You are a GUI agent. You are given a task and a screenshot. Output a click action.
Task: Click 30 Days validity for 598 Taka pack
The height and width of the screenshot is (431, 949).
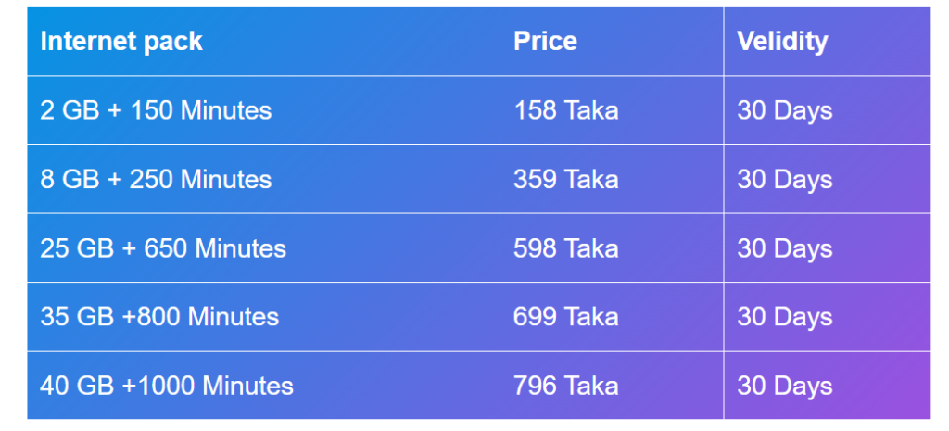[784, 249]
